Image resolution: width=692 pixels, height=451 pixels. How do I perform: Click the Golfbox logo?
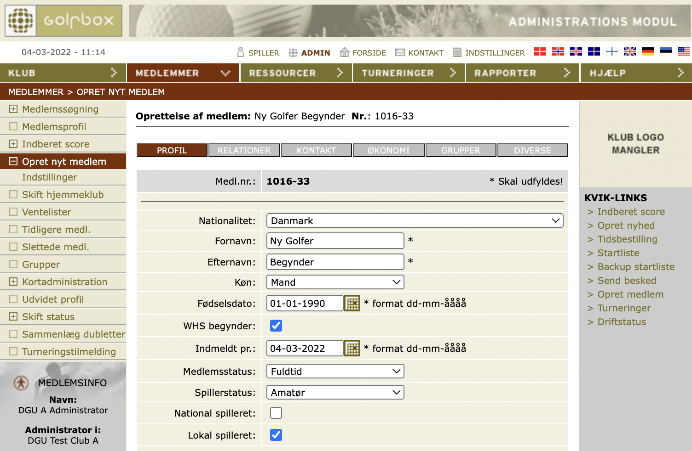point(63,21)
